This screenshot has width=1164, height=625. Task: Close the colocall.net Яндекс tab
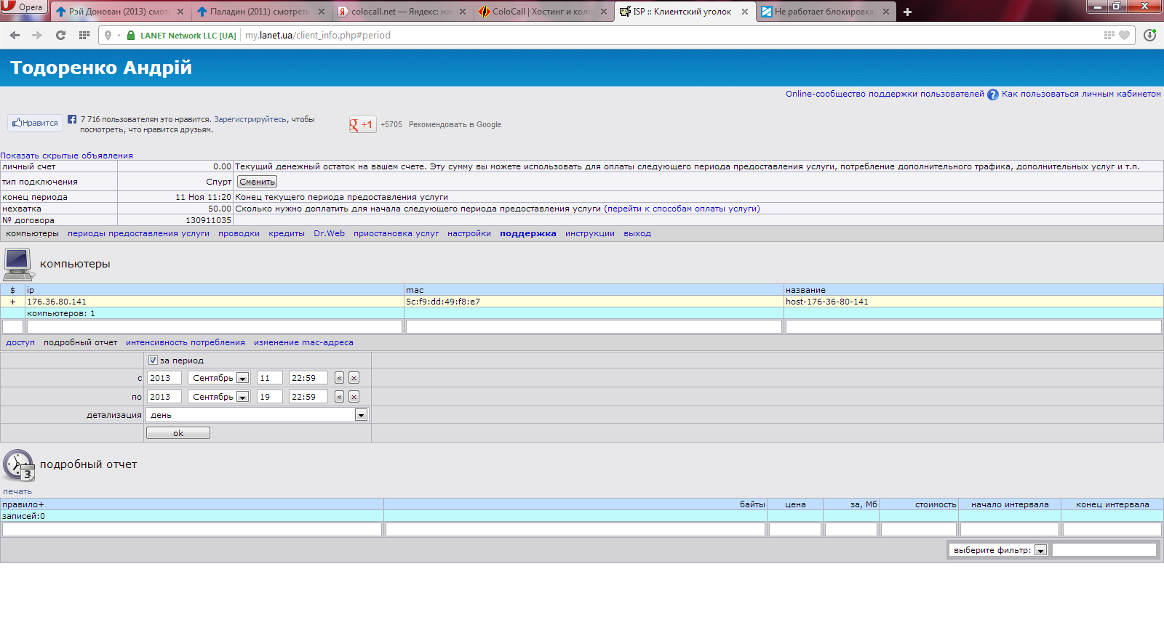tap(463, 12)
